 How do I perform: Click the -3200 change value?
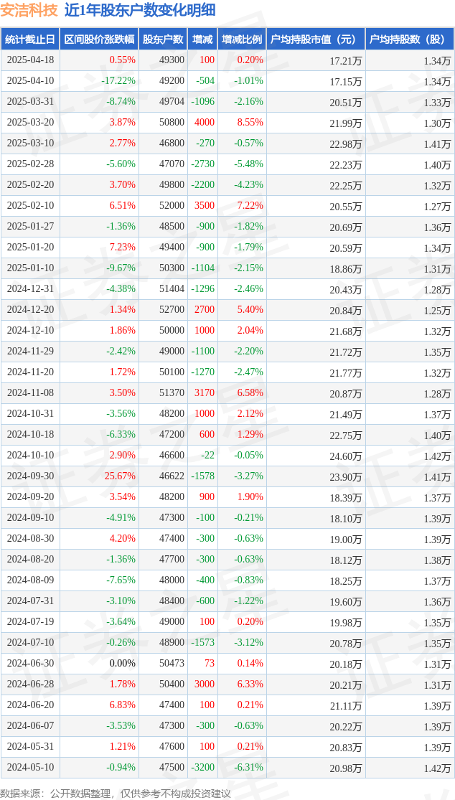point(204,767)
